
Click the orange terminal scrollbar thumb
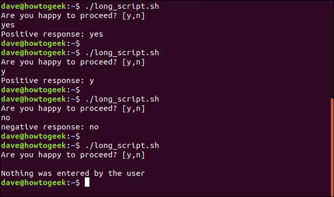point(332,147)
